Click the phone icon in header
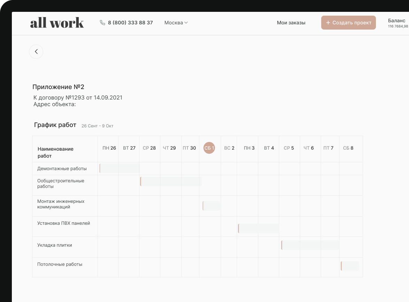The height and width of the screenshot is (302, 409). coord(102,23)
